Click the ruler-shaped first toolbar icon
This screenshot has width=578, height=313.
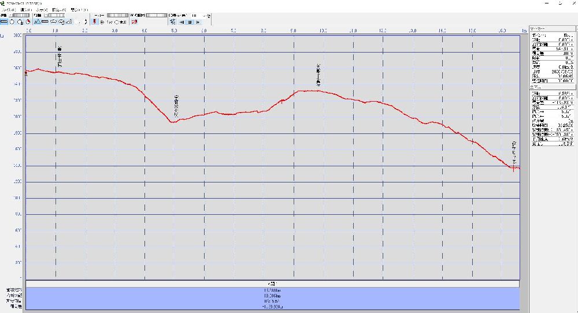click(x=3, y=22)
